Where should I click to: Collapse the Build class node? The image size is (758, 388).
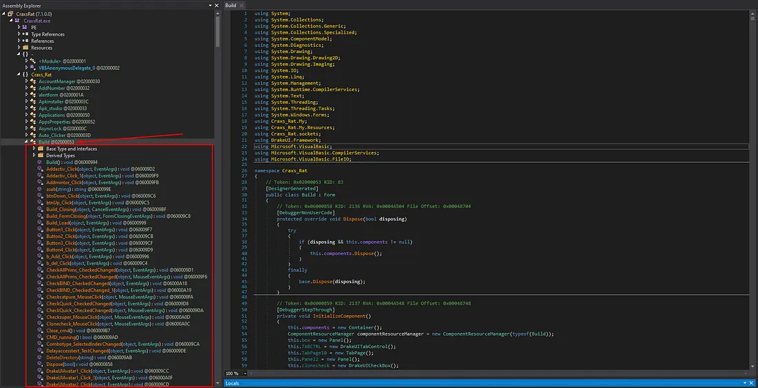pyautogui.click(x=26, y=142)
